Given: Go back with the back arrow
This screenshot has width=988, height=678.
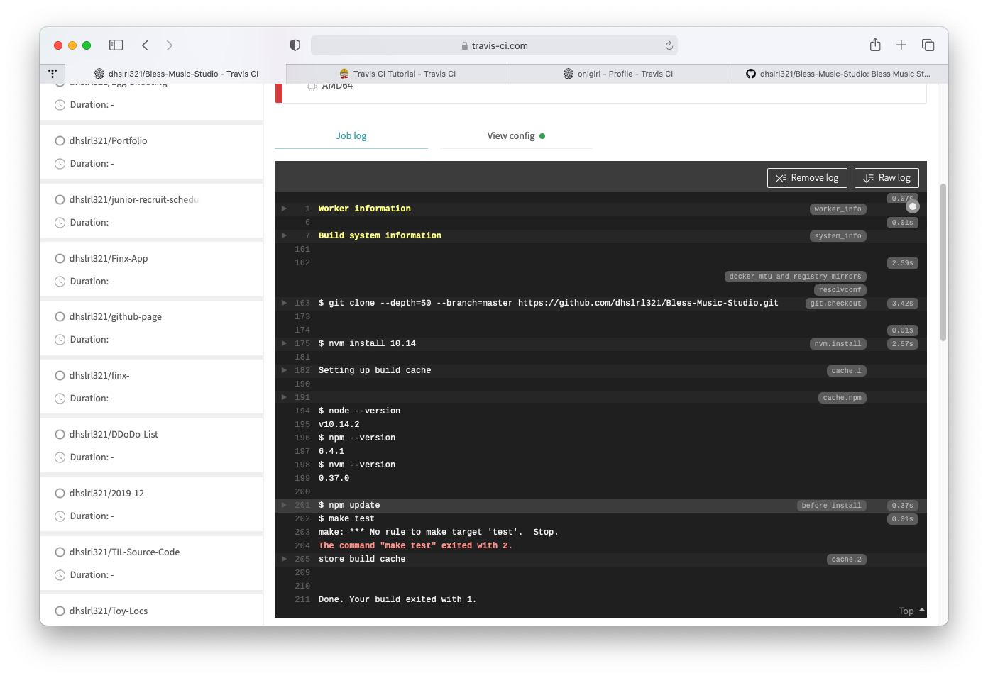Looking at the screenshot, I should pos(145,45).
